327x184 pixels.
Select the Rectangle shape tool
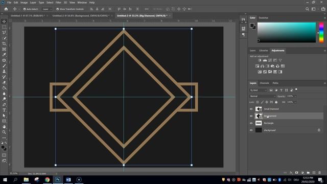[x=4, y=121]
